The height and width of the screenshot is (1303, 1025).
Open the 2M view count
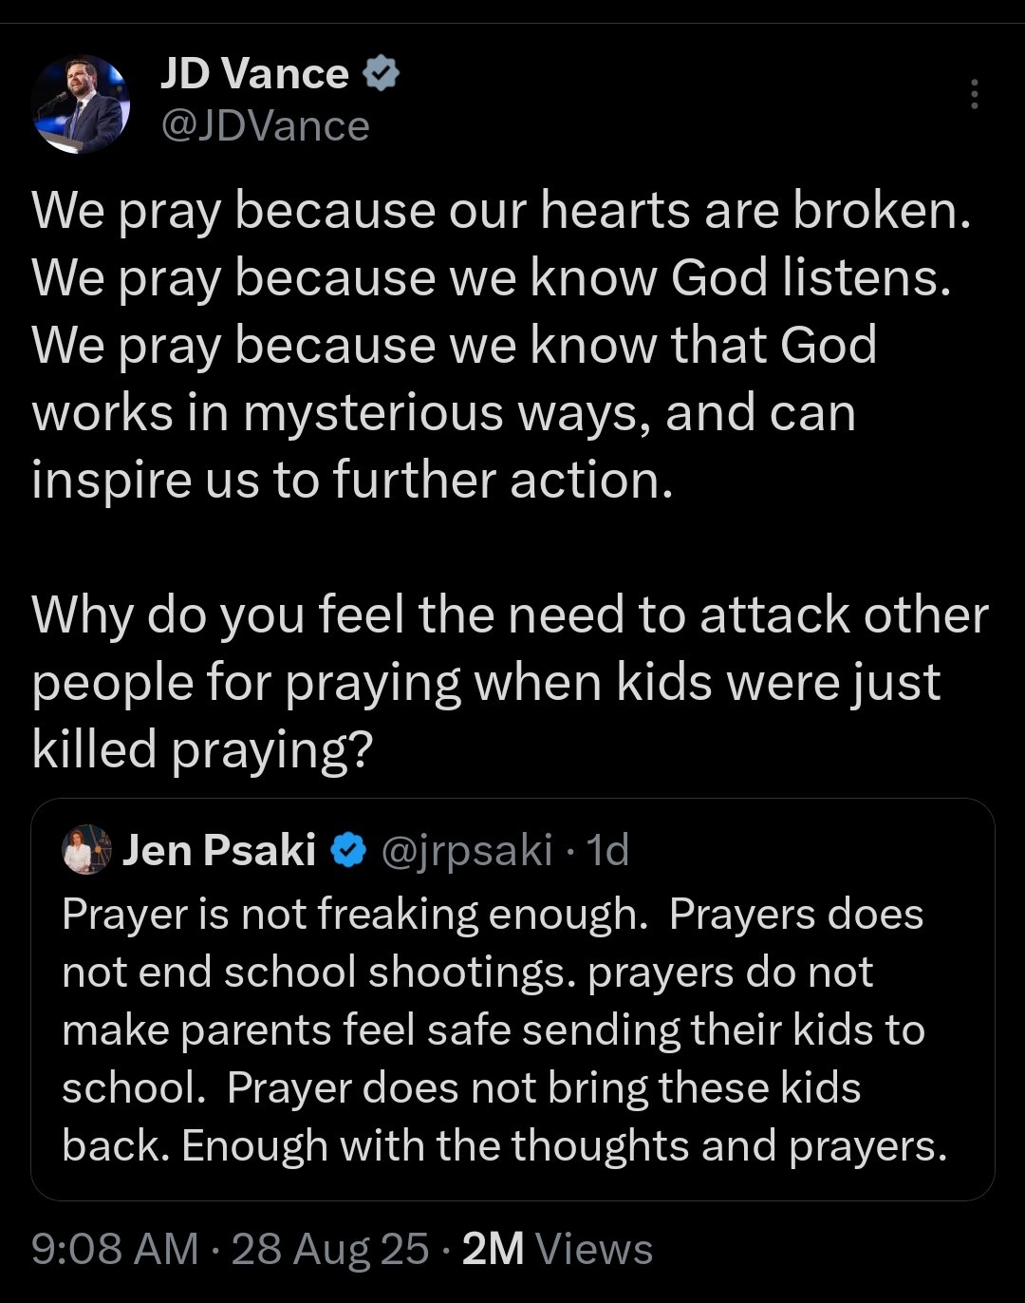point(493,1249)
